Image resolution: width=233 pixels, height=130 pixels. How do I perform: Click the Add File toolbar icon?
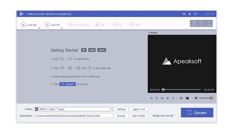coord(47,25)
